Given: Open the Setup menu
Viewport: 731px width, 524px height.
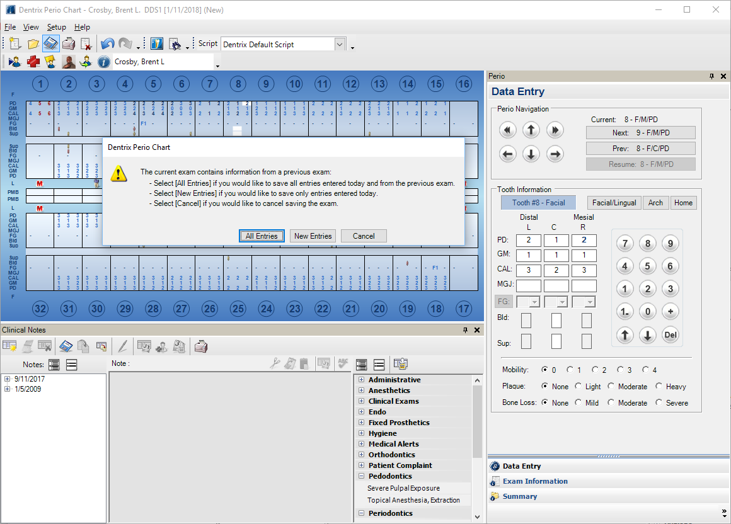Looking at the screenshot, I should tap(57, 27).
